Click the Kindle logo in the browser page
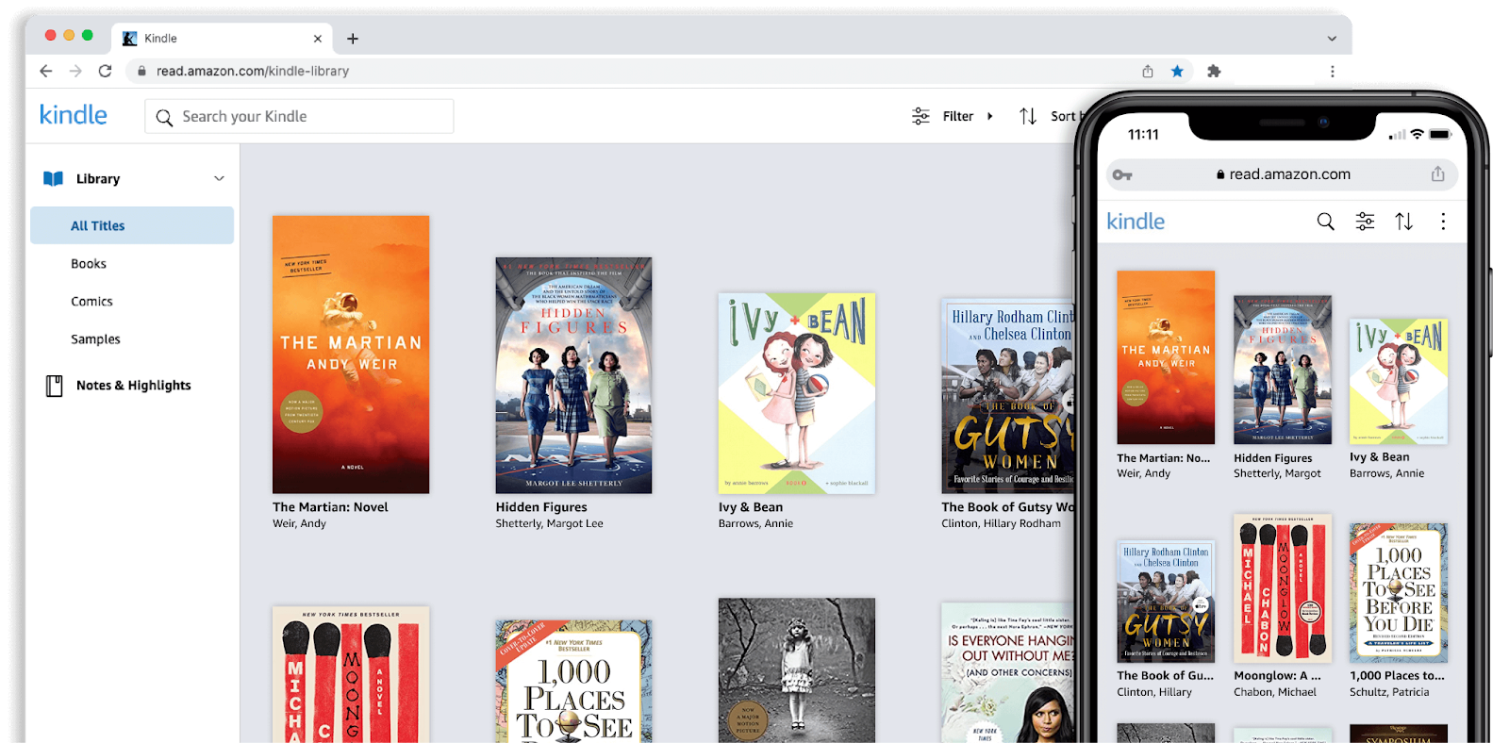The width and height of the screenshot is (1509, 743). tap(74, 115)
